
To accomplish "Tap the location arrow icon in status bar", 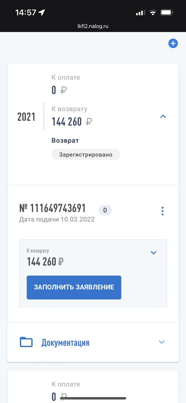I will [42, 12].
